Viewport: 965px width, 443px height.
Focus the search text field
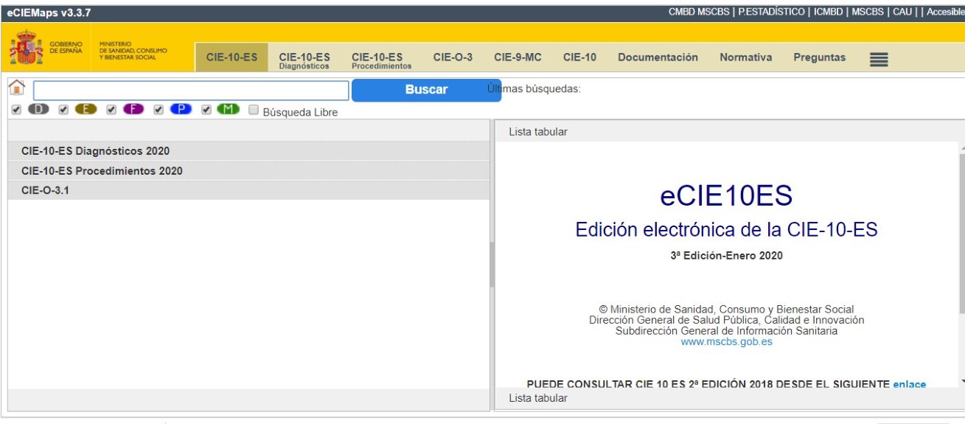point(191,90)
